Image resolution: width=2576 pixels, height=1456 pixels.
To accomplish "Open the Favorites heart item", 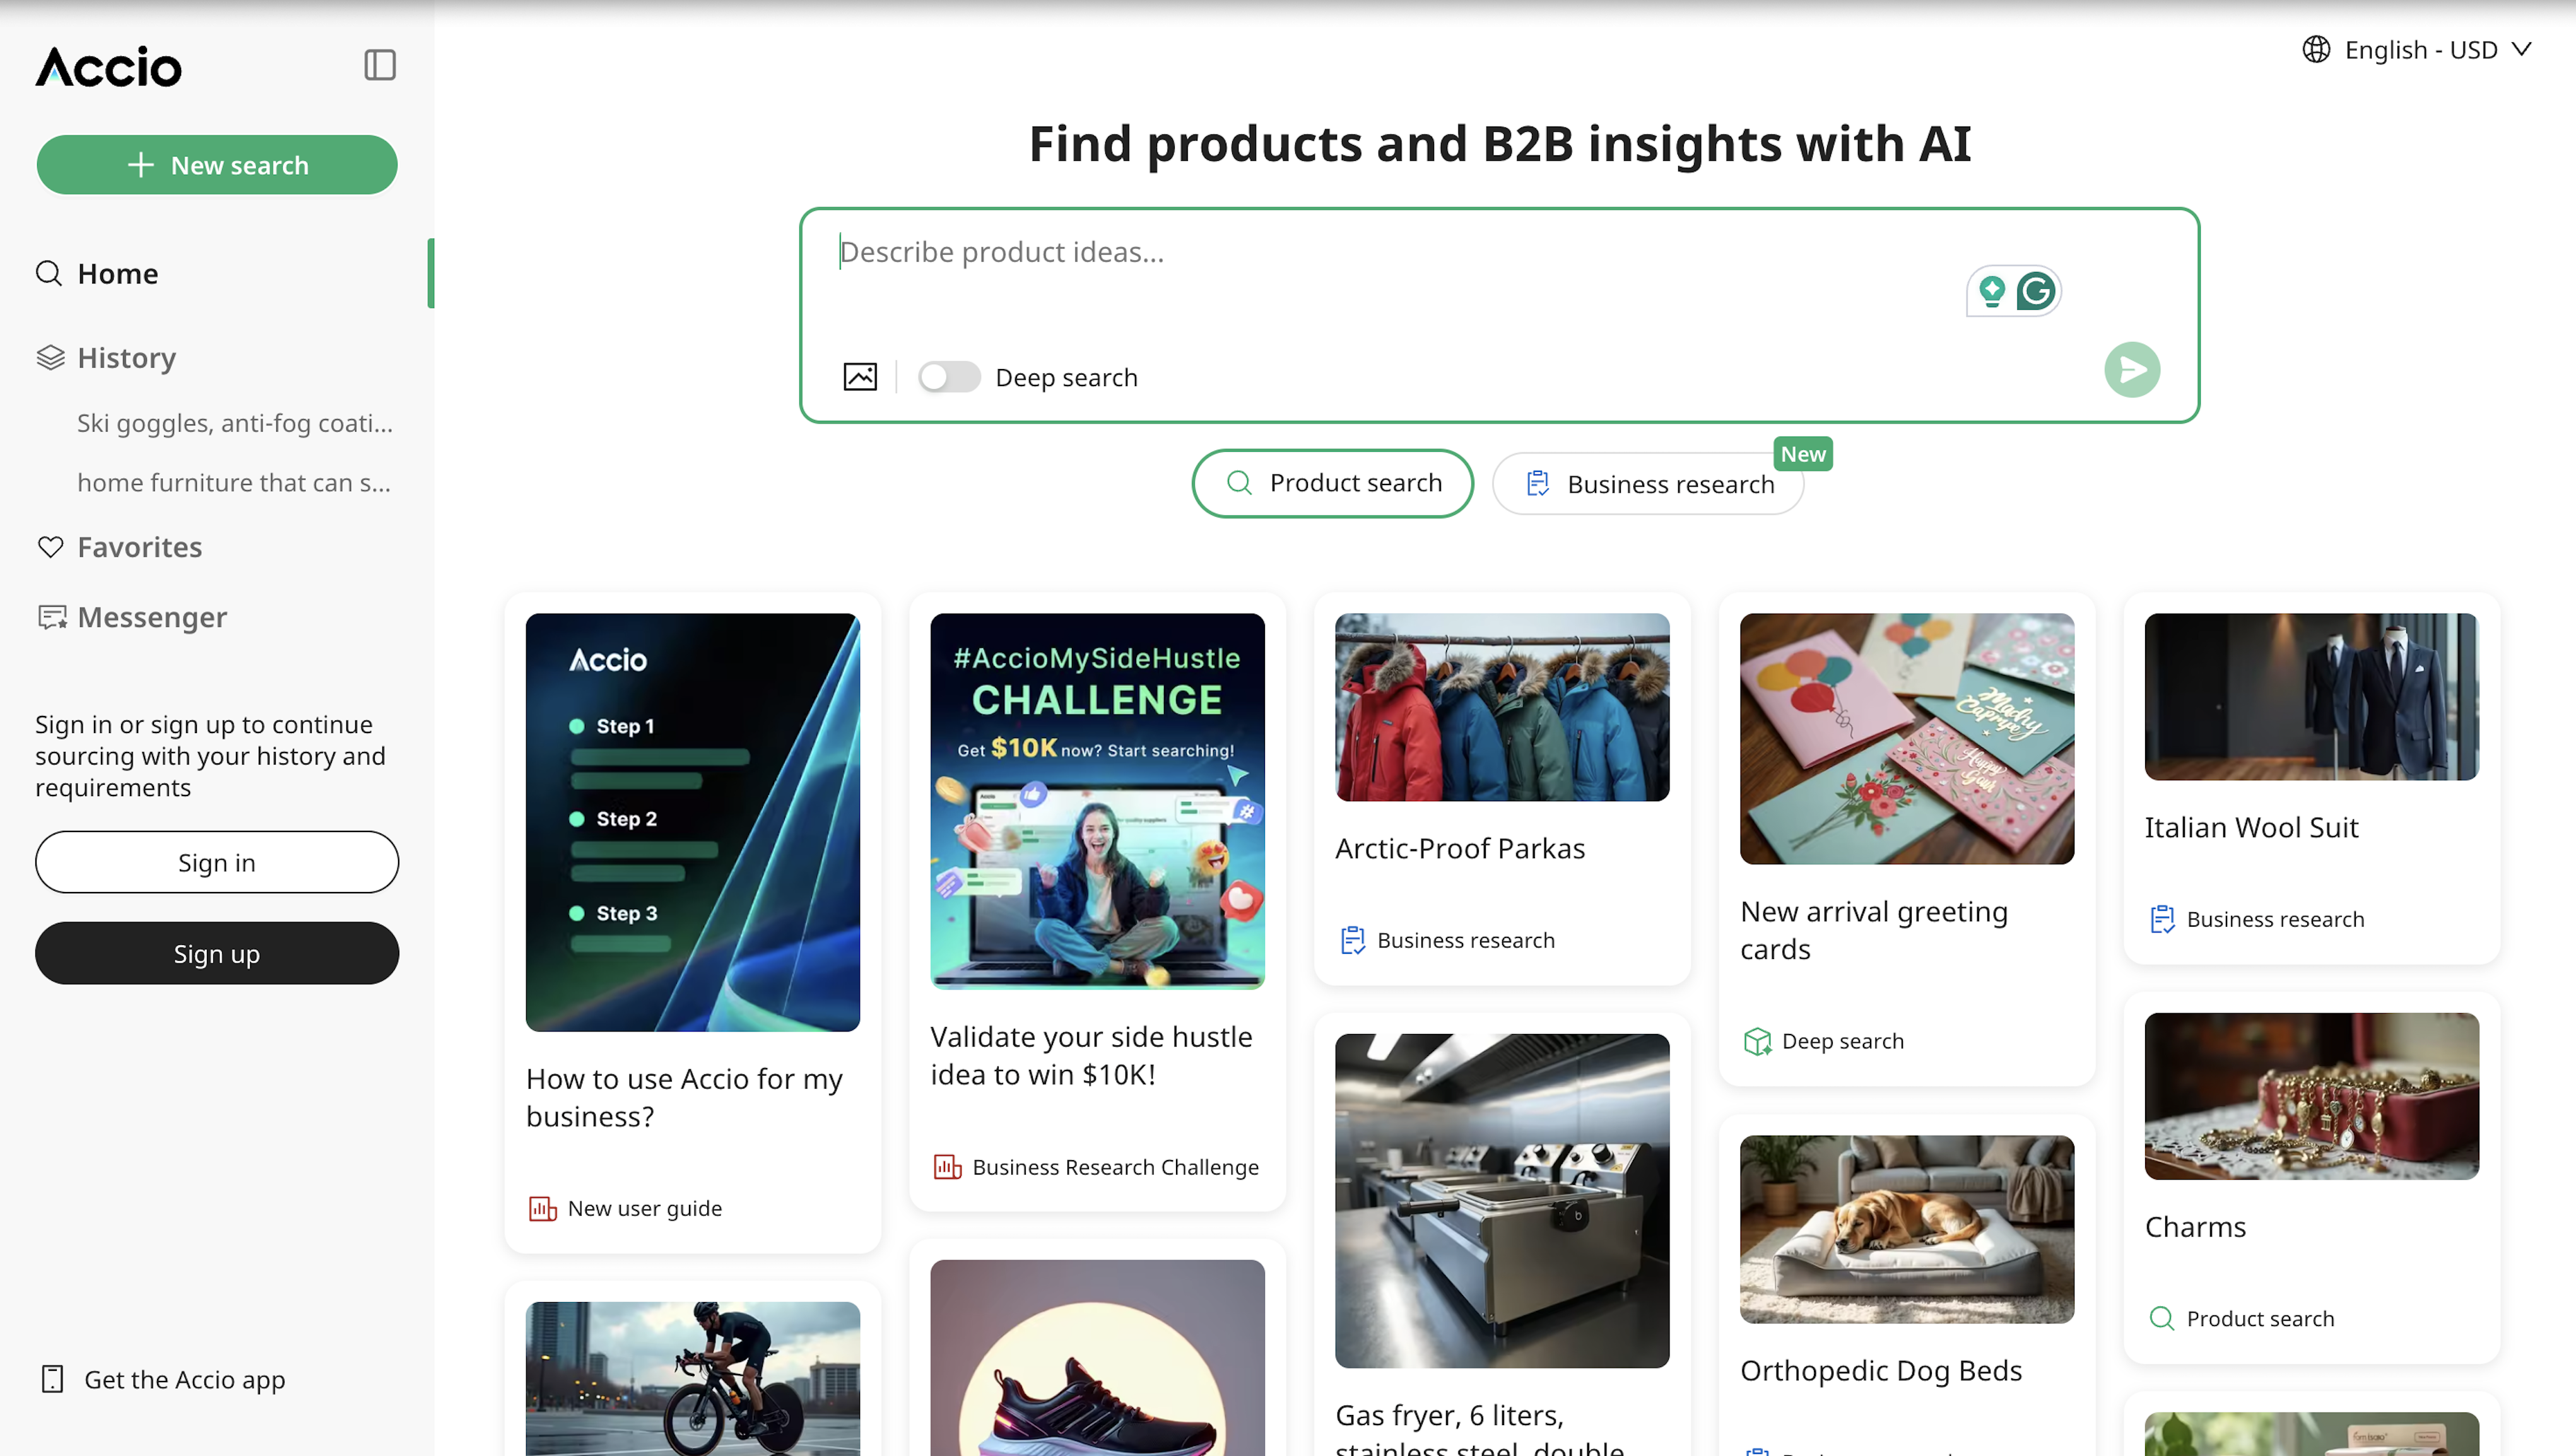I will pos(139,547).
